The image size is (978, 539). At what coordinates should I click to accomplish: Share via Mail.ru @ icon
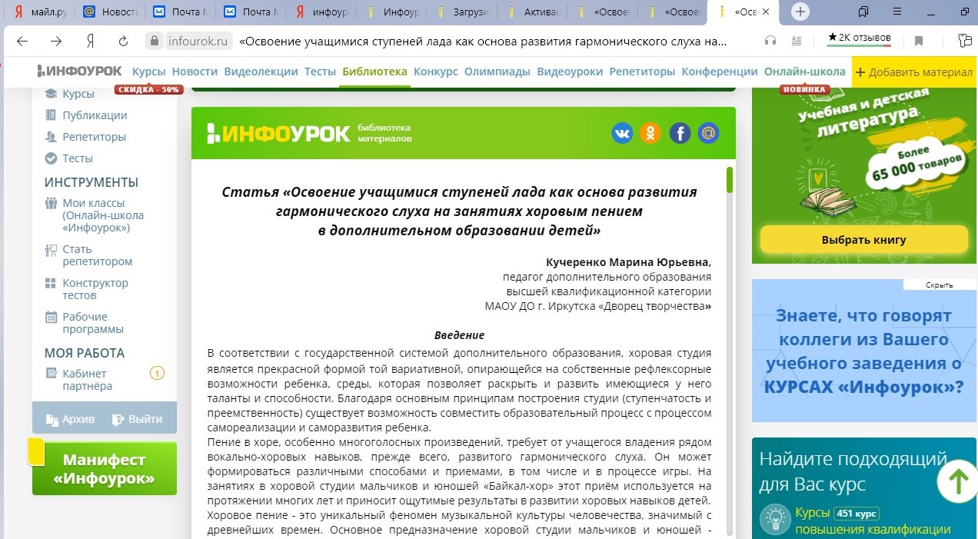point(708,133)
